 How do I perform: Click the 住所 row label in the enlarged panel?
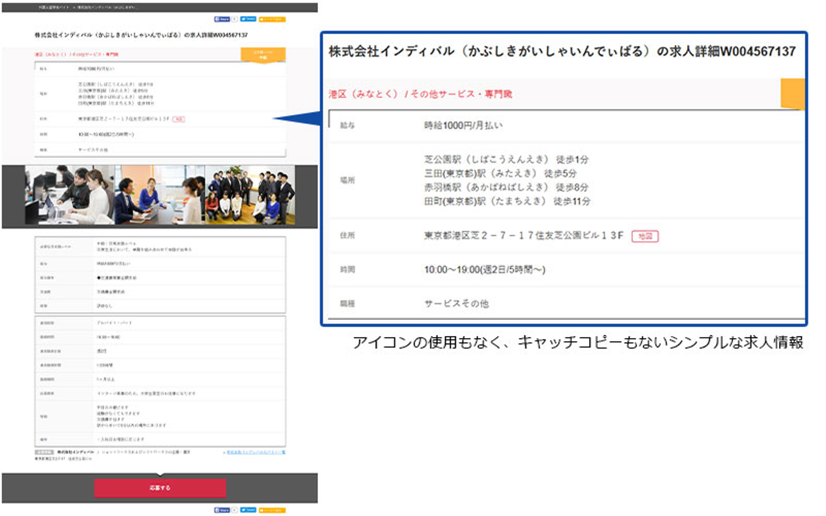click(x=347, y=235)
